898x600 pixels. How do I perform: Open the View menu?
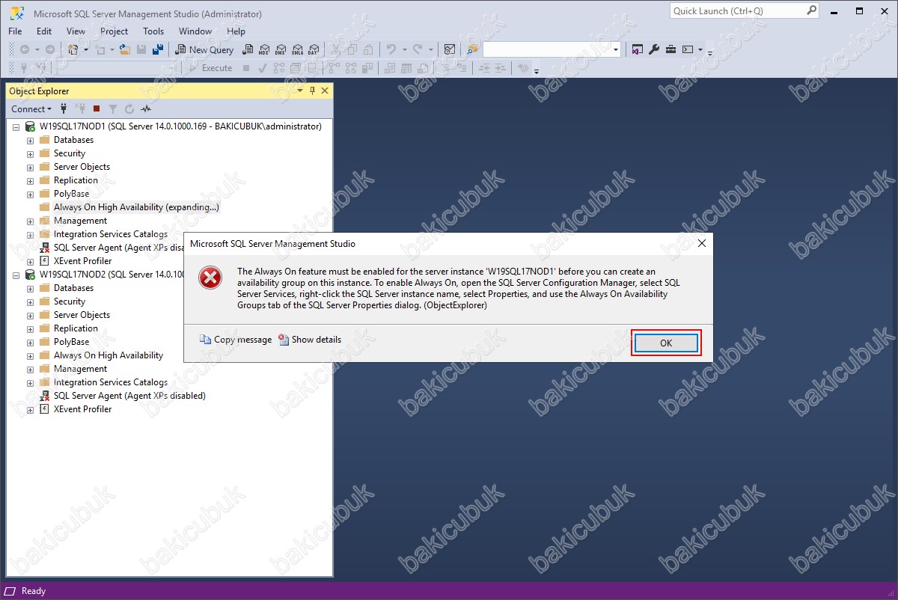tap(76, 31)
